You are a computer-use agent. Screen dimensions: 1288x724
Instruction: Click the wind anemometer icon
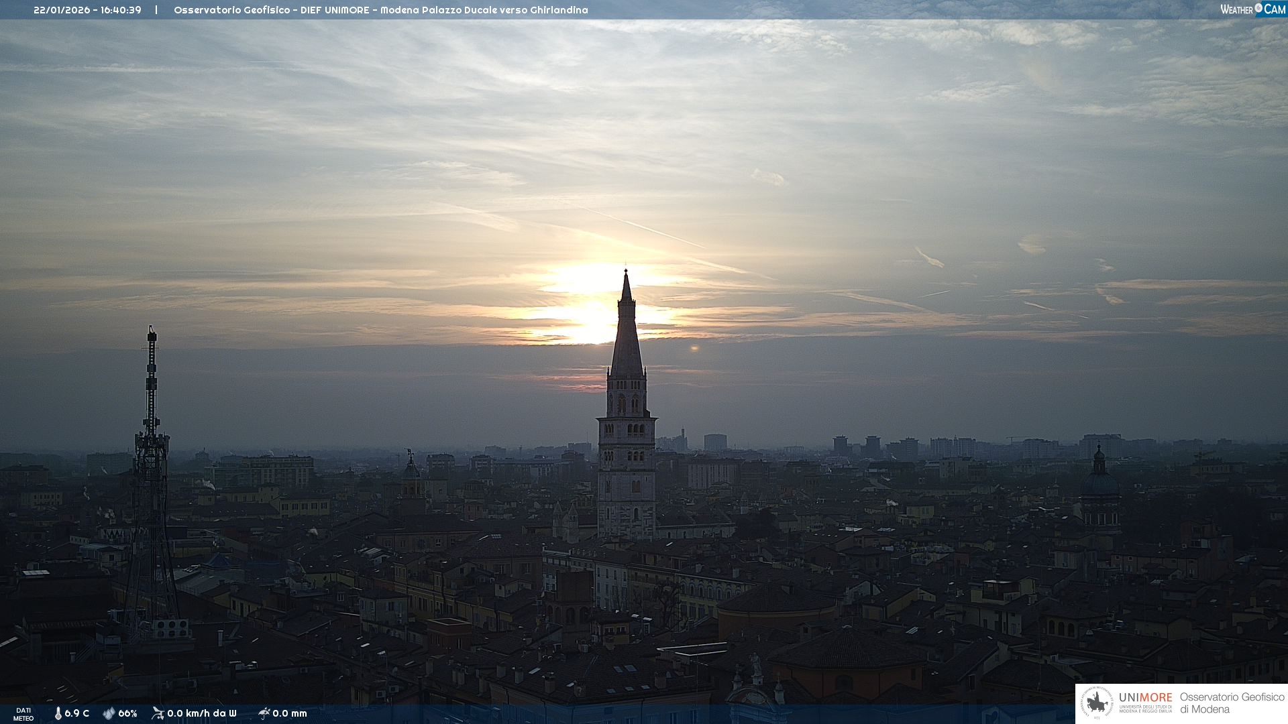click(158, 713)
